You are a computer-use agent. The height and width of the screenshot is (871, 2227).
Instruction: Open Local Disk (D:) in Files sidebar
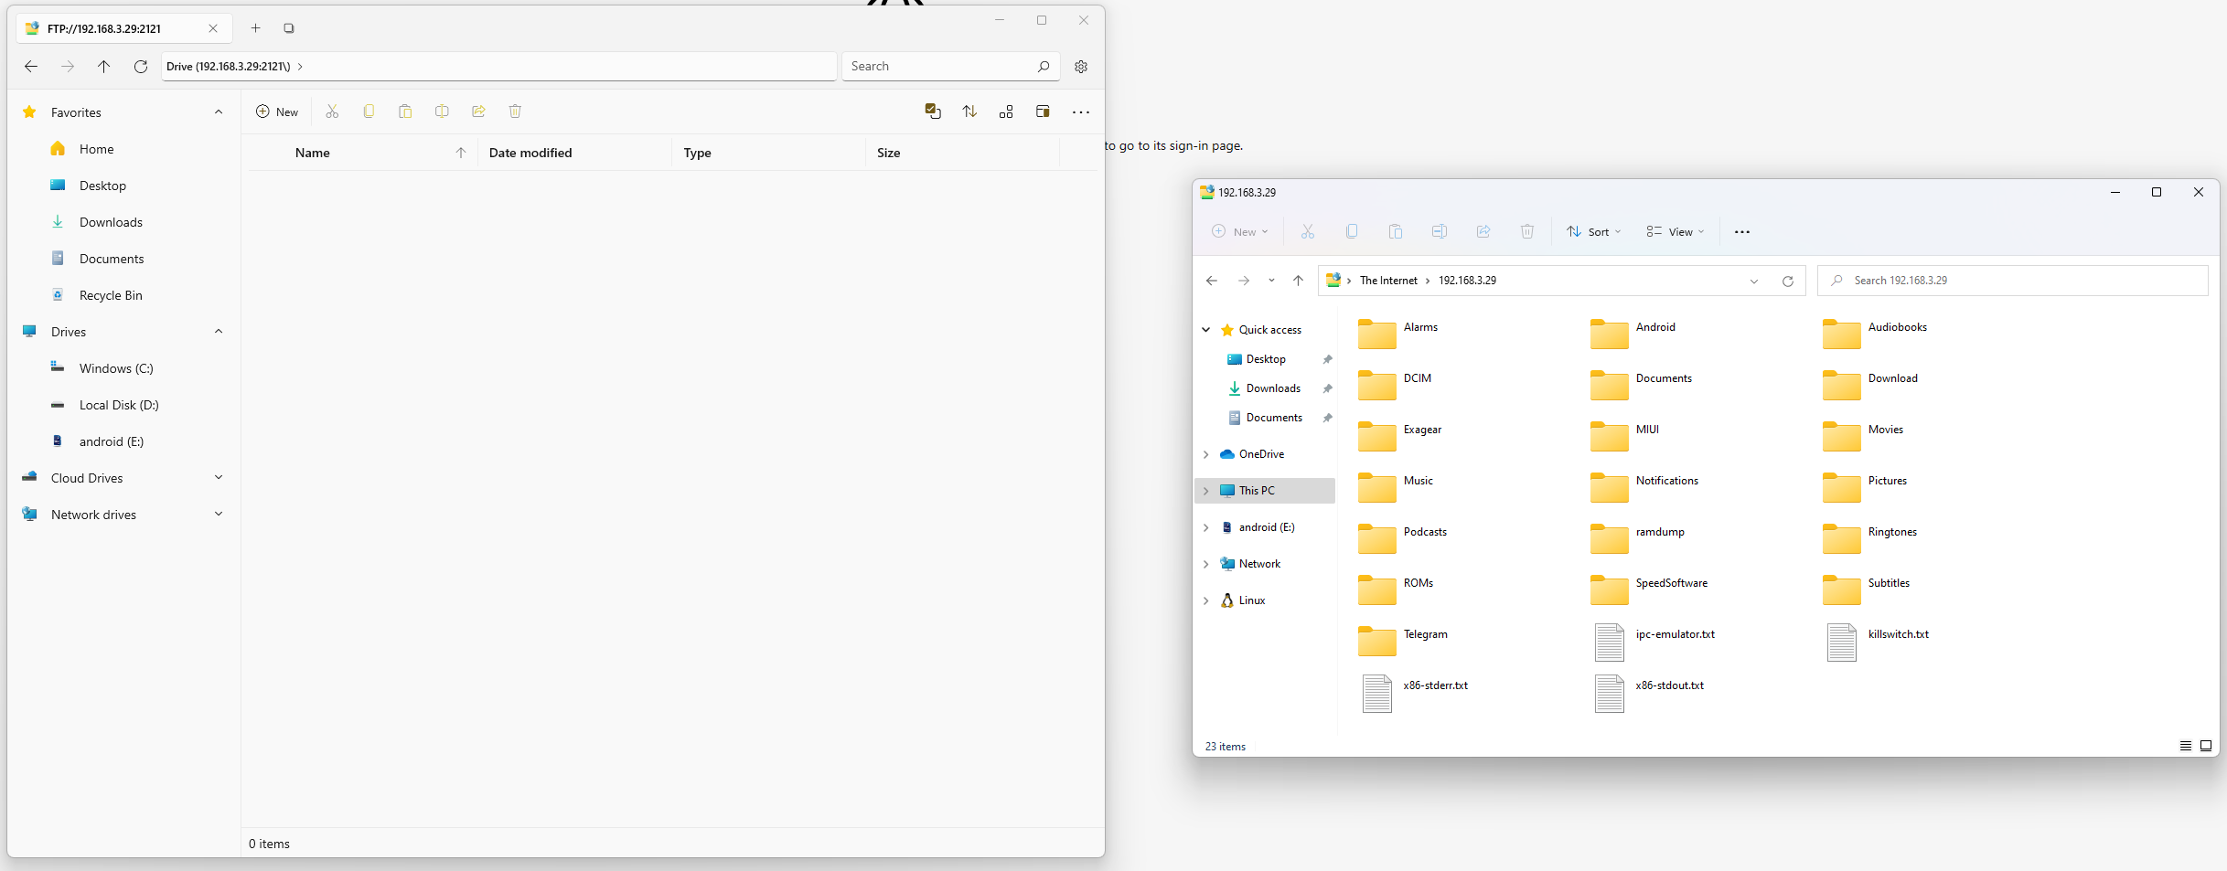point(119,405)
